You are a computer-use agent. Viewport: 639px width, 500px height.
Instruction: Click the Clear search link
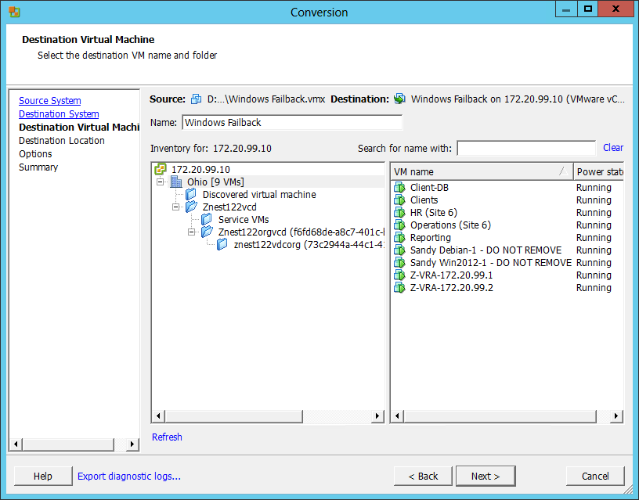613,148
